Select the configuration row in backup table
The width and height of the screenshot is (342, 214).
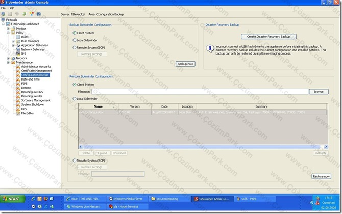203,112
